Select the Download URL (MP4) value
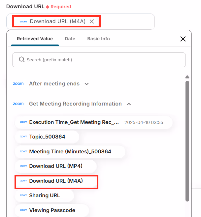Image resolution: width=201 pixels, height=217 pixels. point(56,166)
